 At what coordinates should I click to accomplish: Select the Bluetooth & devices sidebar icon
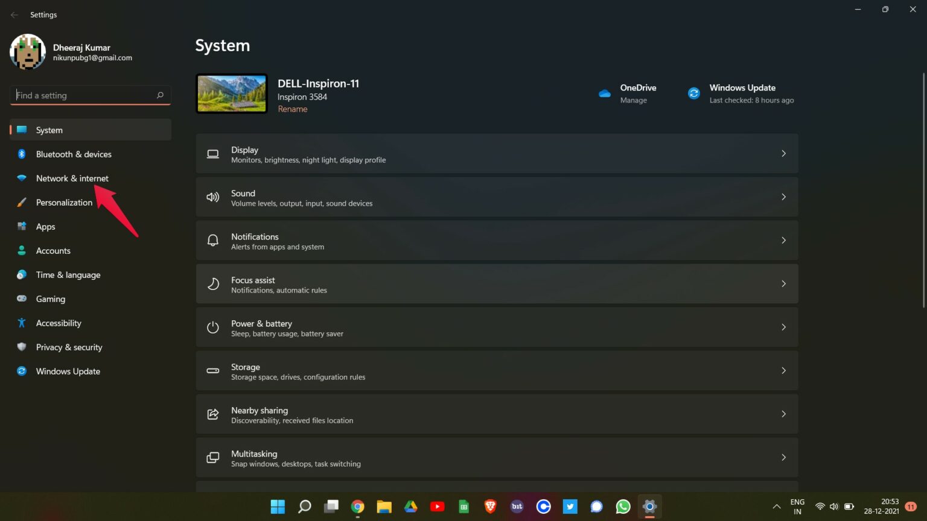point(22,154)
